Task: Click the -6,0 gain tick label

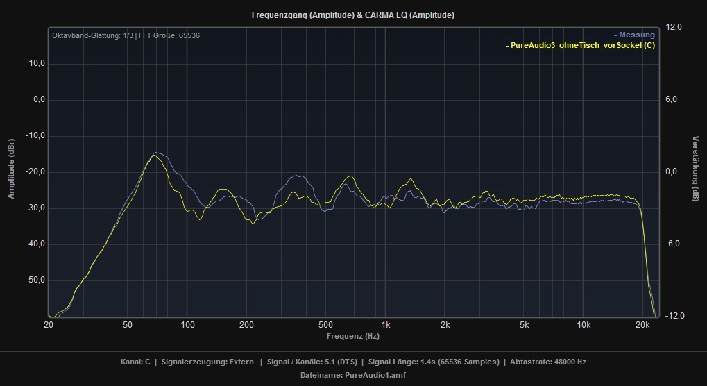Action: point(674,244)
